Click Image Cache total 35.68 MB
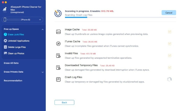The image size is (184, 111). tap(89, 30)
